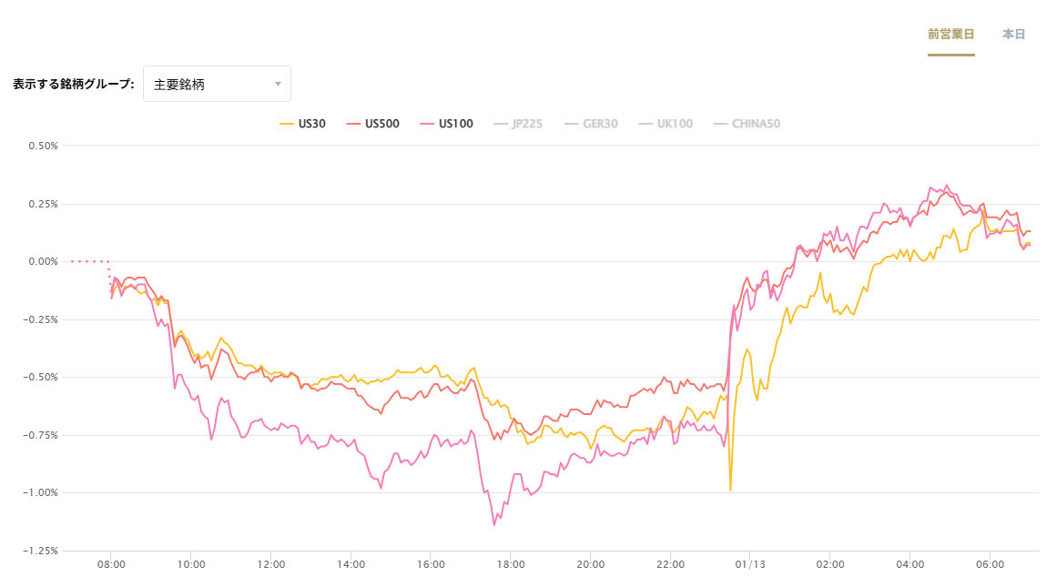Show the JP225 series via its legend label

526,124
